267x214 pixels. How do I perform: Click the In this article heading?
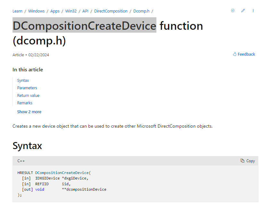[28, 69]
